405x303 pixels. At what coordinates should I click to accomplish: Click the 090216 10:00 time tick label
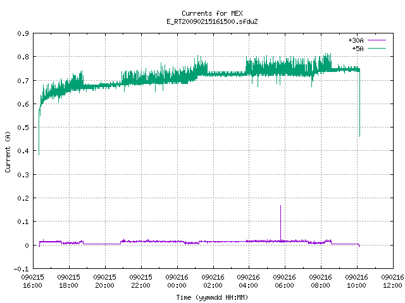pos(357,282)
